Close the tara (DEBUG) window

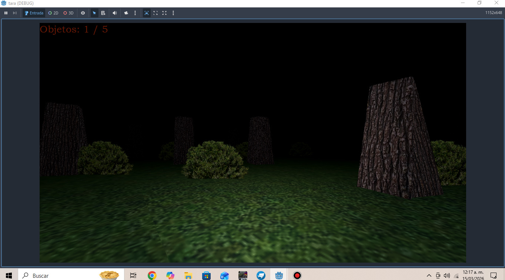496,3
